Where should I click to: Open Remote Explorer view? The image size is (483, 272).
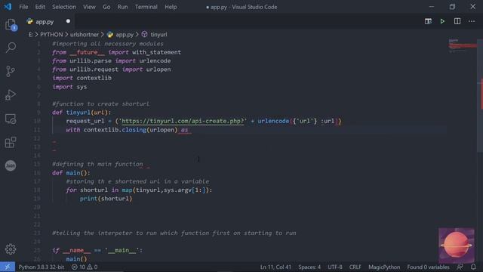(x=11, y=119)
